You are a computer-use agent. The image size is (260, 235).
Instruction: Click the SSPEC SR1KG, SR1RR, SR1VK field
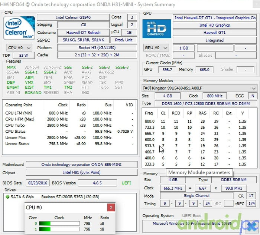(x=84, y=40)
